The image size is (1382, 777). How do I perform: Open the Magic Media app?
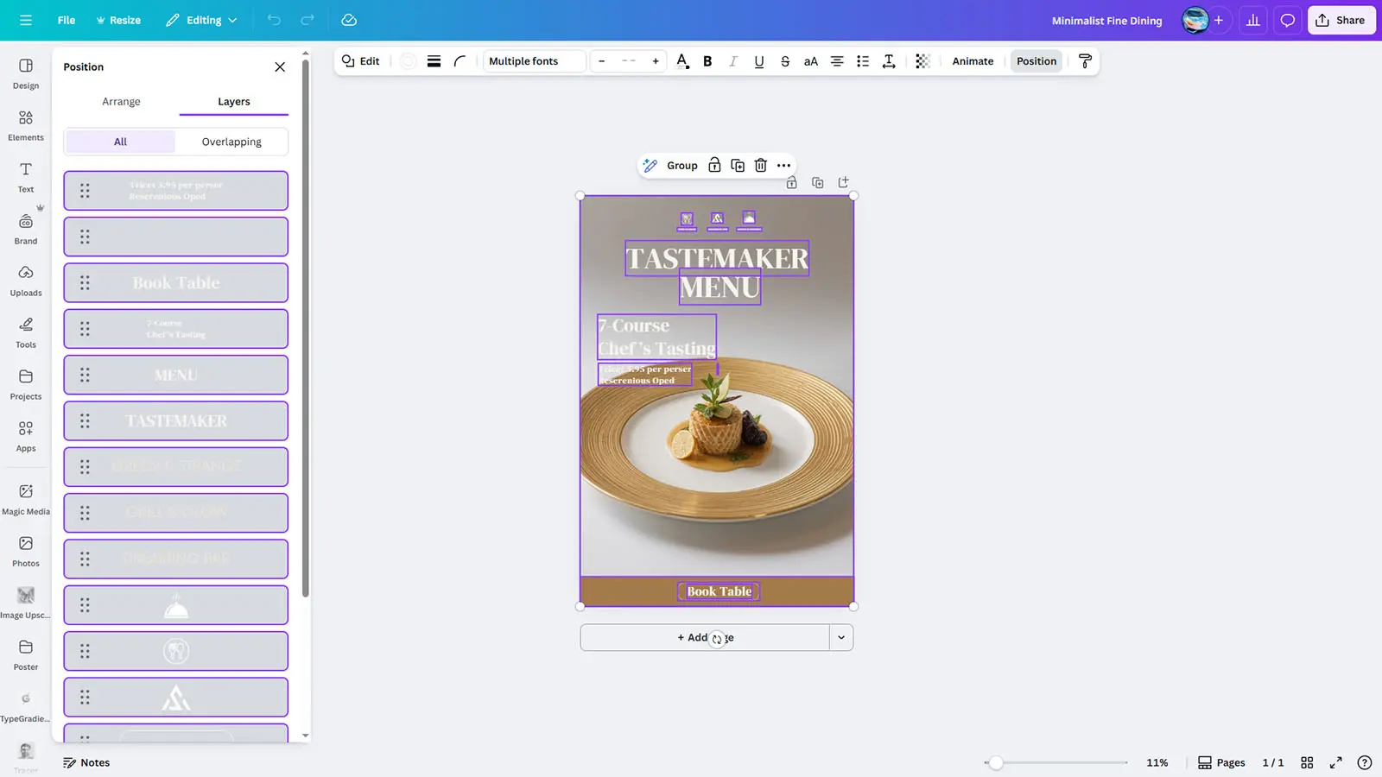click(x=26, y=499)
